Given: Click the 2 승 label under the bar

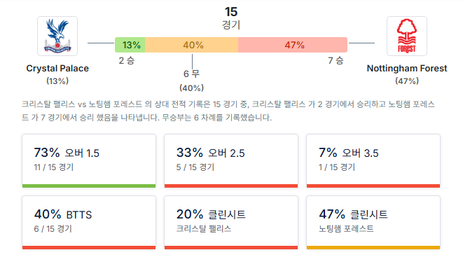Looking at the screenshot, I should point(127,60).
